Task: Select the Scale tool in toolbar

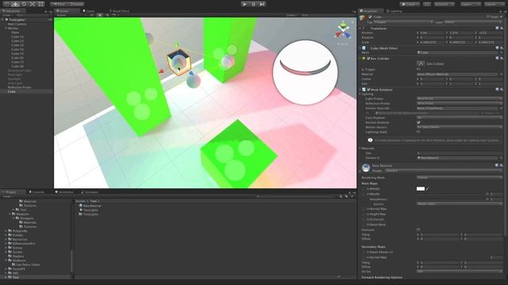Action: pos(32,4)
